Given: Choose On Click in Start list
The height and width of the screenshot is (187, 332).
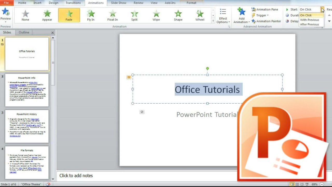Looking at the screenshot, I should (x=311, y=15).
